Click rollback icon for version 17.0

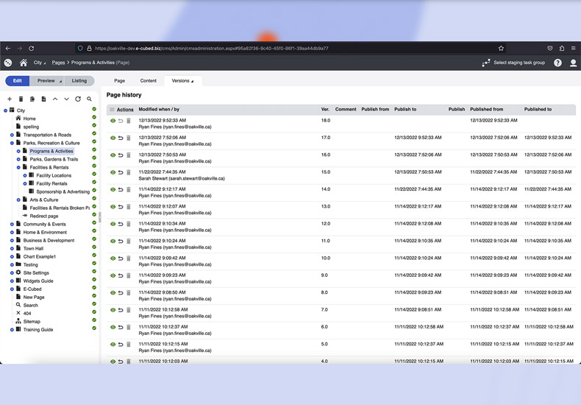tap(121, 138)
